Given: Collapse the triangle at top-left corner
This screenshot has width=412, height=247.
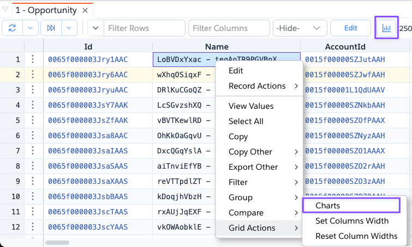Looking at the screenshot, I should (5, 9).
